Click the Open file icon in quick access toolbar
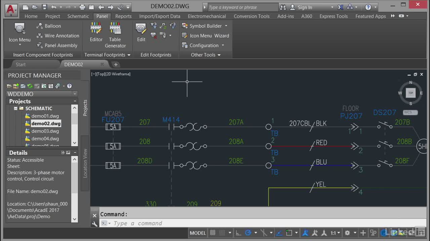This screenshot has width=430, height=241. tap(35, 7)
